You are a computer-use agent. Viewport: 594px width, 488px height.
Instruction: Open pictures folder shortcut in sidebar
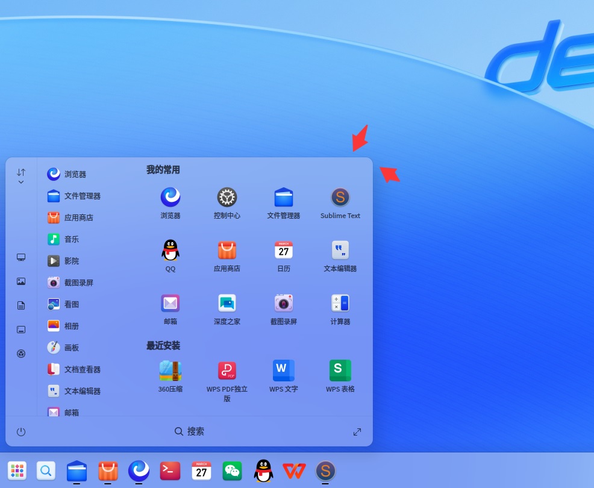[21, 281]
